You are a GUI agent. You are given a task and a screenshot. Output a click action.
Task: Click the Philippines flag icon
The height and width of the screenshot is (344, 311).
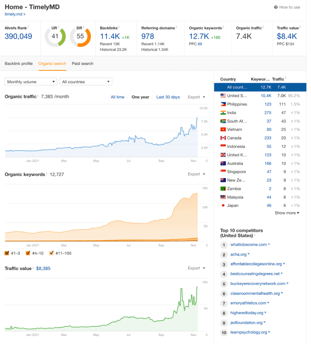point(223,104)
